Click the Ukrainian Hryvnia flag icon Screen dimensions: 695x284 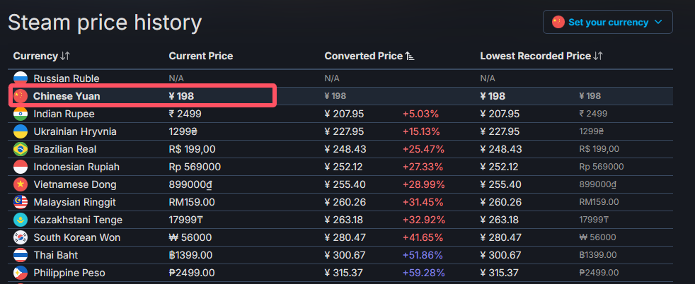coord(20,131)
